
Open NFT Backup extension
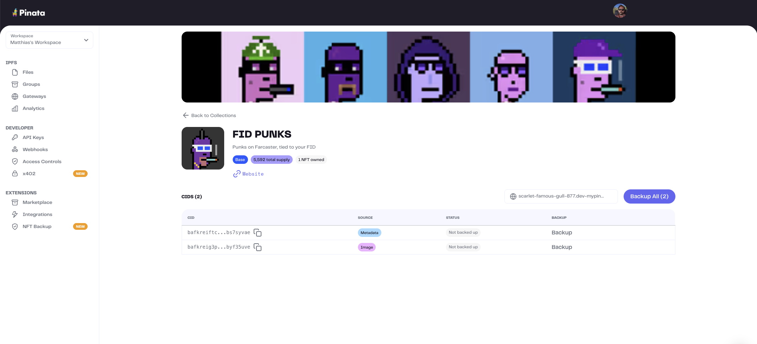click(37, 227)
